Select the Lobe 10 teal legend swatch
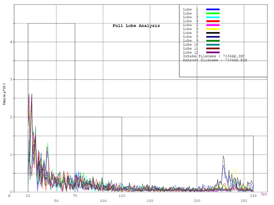274x205 pixels. coord(213,44)
